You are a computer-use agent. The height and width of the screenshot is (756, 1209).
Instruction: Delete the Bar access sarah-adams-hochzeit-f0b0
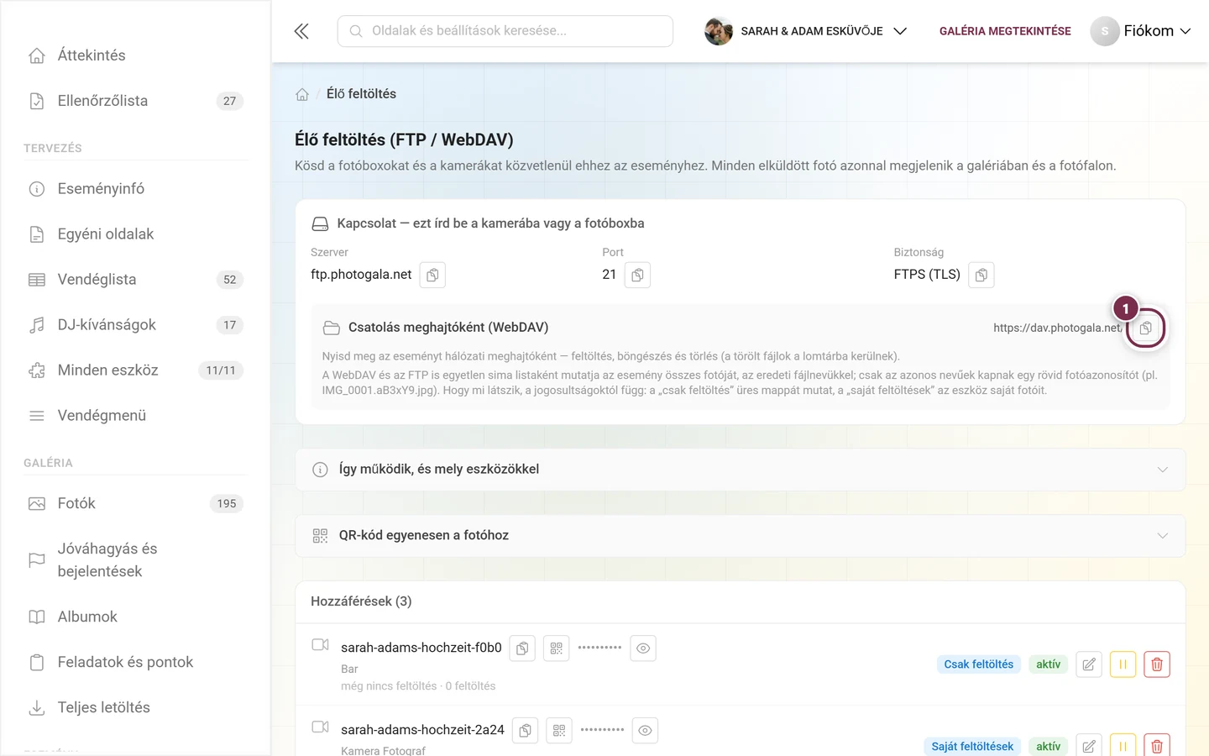pyautogui.click(x=1157, y=664)
